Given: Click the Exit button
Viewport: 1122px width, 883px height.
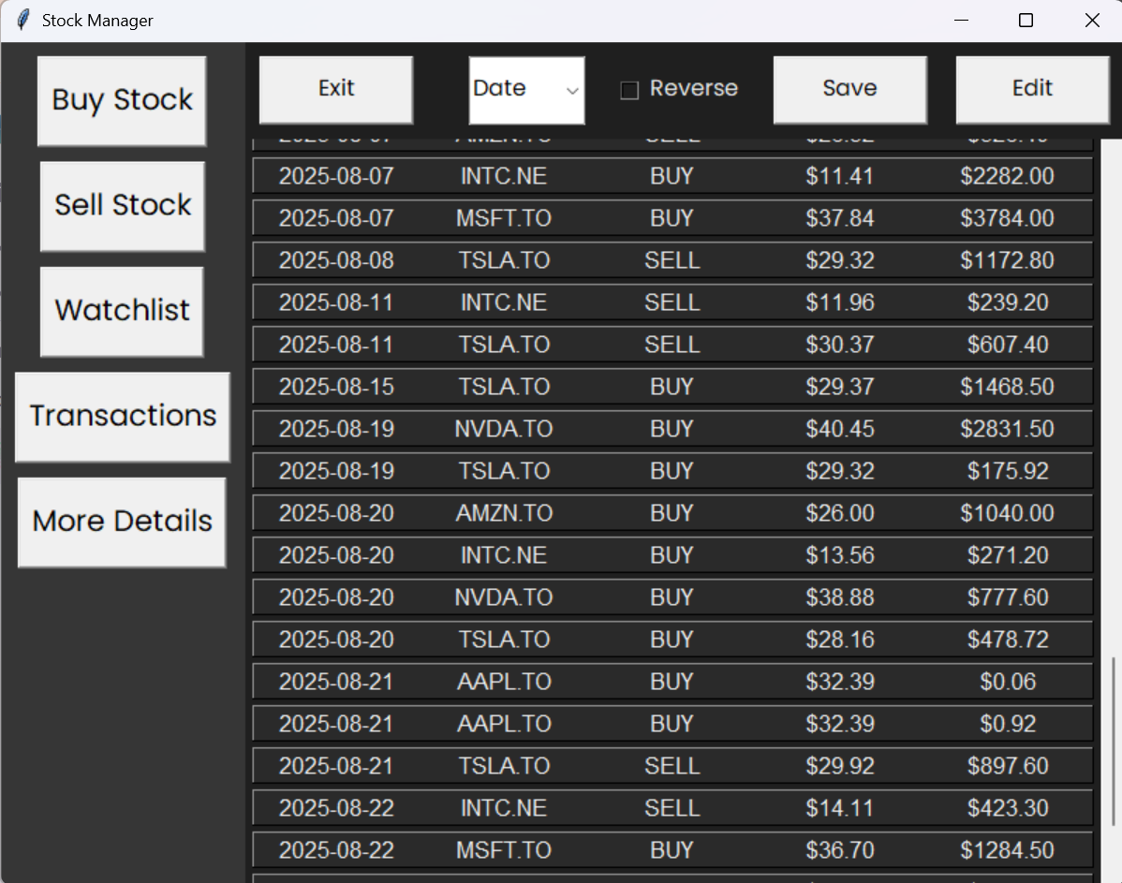Looking at the screenshot, I should 336,90.
